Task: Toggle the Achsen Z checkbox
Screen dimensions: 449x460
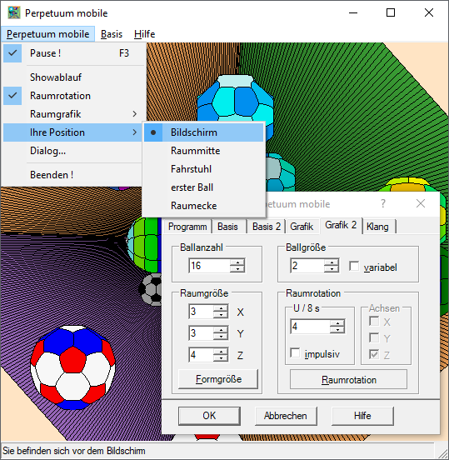Action: (x=374, y=354)
